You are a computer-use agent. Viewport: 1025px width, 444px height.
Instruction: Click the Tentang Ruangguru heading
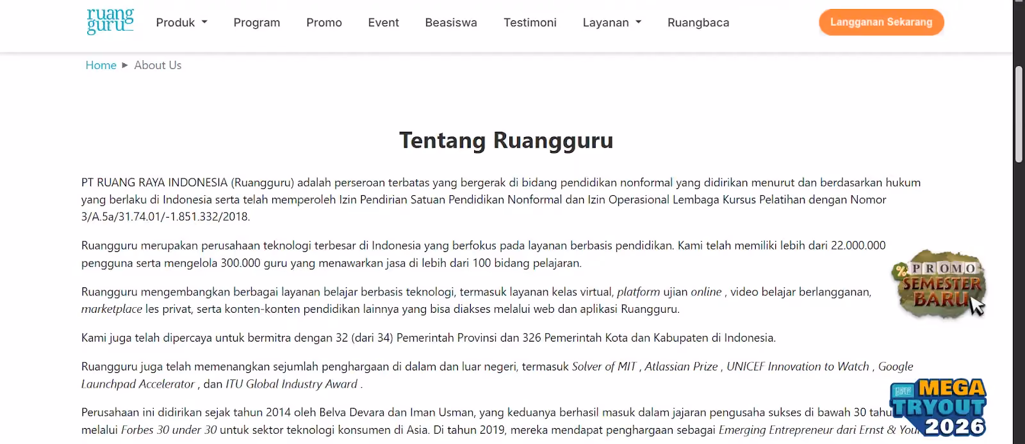tap(506, 140)
